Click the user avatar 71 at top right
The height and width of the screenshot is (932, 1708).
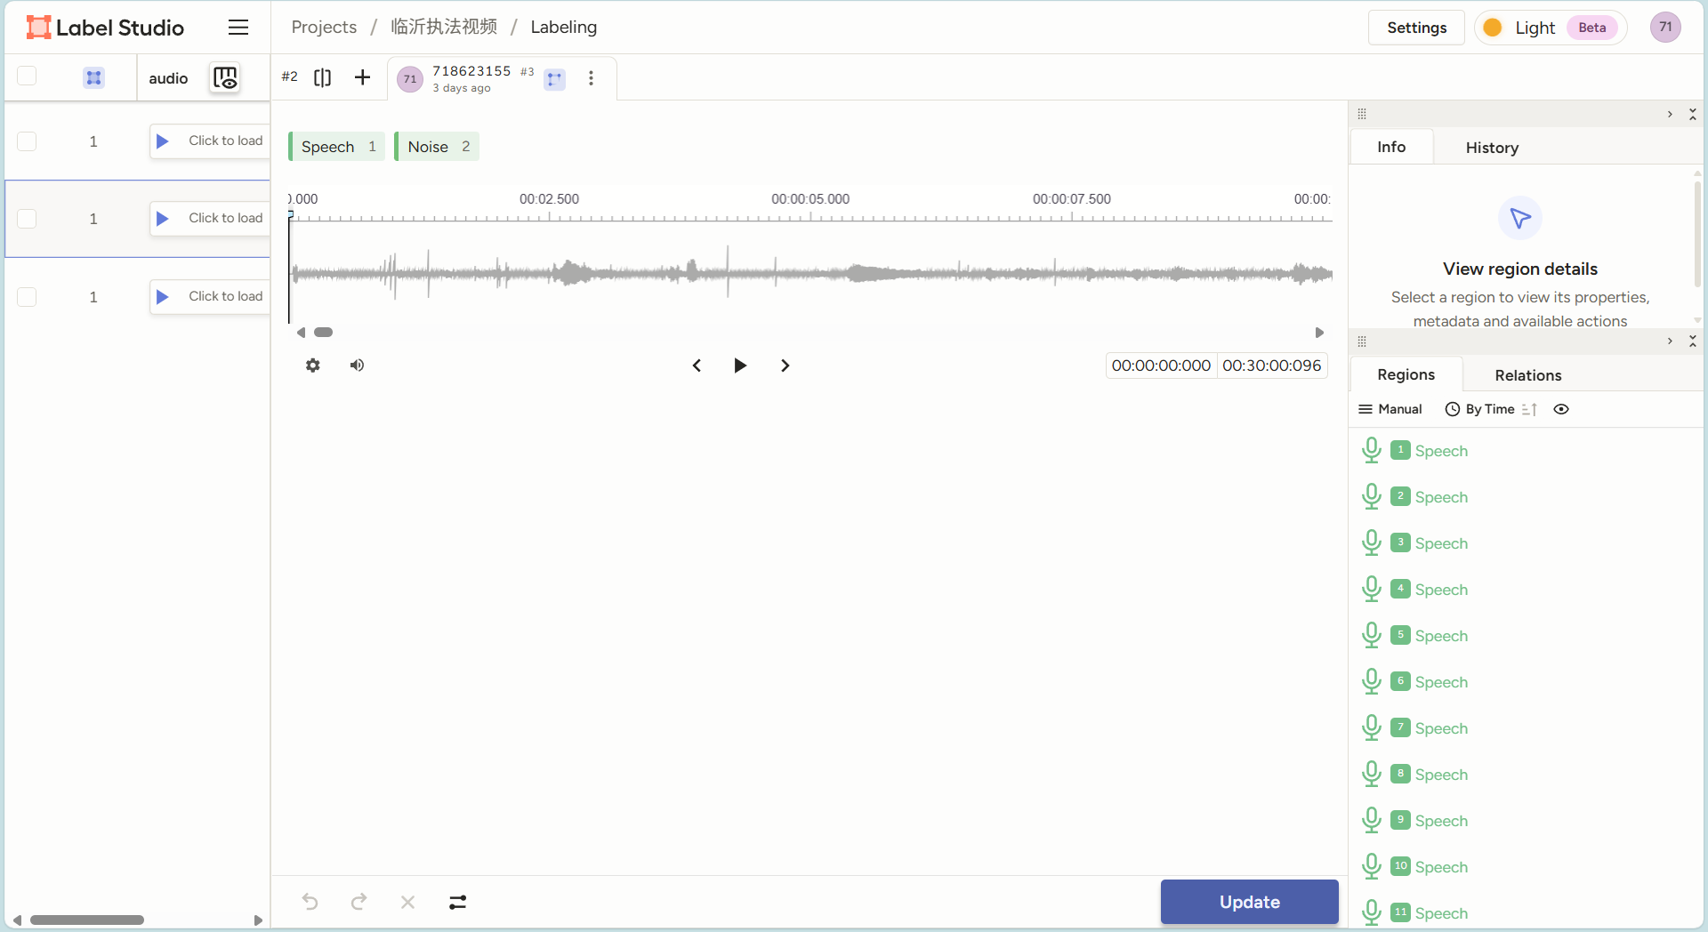(x=1665, y=28)
